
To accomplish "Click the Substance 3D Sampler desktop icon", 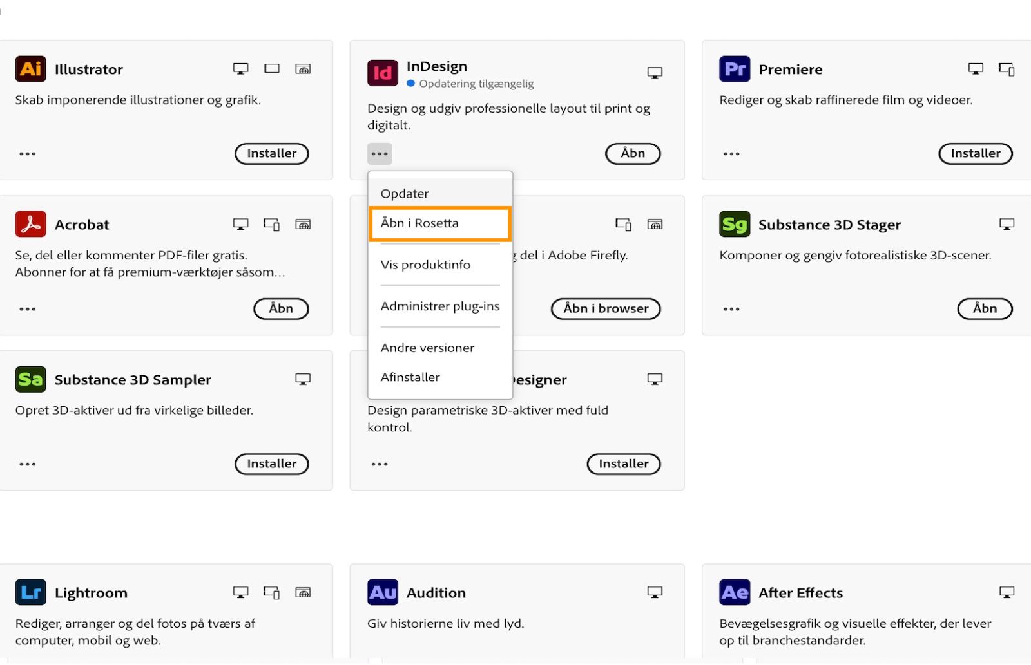I will (x=303, y=379).
